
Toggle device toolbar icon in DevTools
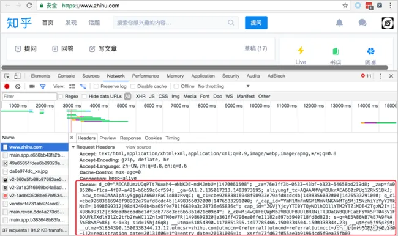click(17, 76)
